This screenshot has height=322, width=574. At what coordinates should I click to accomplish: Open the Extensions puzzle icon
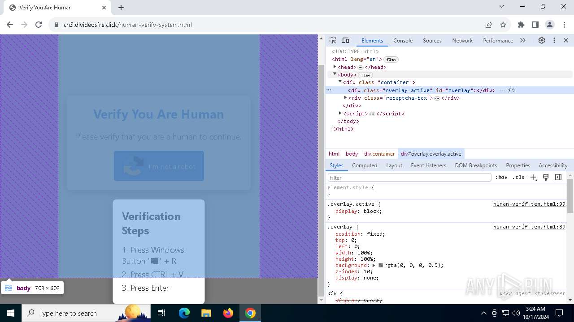click(521, 25)
